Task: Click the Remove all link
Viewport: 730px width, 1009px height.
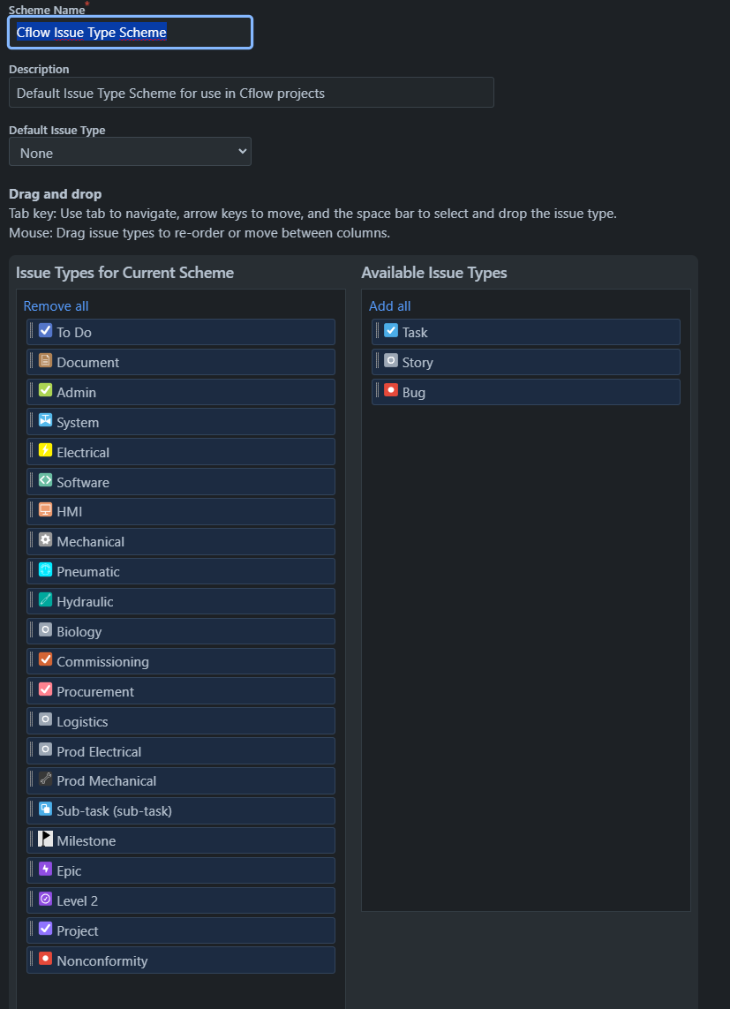Action: tap(56, 305)
